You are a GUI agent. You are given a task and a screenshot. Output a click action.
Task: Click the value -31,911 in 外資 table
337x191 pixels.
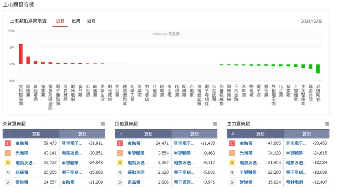96,143
